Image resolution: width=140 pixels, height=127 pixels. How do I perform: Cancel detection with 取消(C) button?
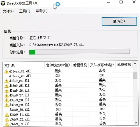pyautogui.click(x=119, y=21)
